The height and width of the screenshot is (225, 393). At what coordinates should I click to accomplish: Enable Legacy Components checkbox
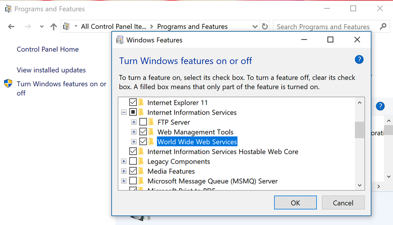133,161
